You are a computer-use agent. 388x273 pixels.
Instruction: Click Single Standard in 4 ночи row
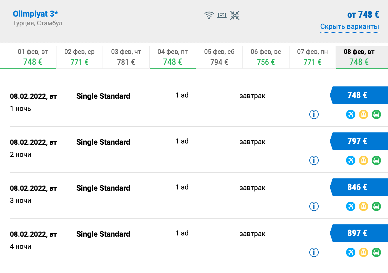point(103,234)
